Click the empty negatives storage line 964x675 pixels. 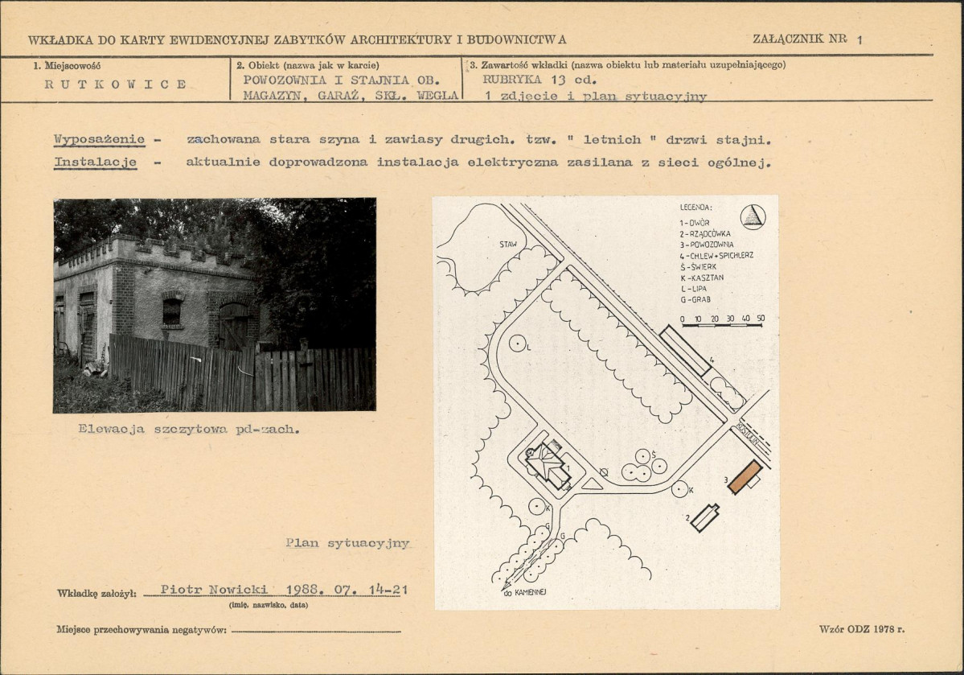pos(315,632)
